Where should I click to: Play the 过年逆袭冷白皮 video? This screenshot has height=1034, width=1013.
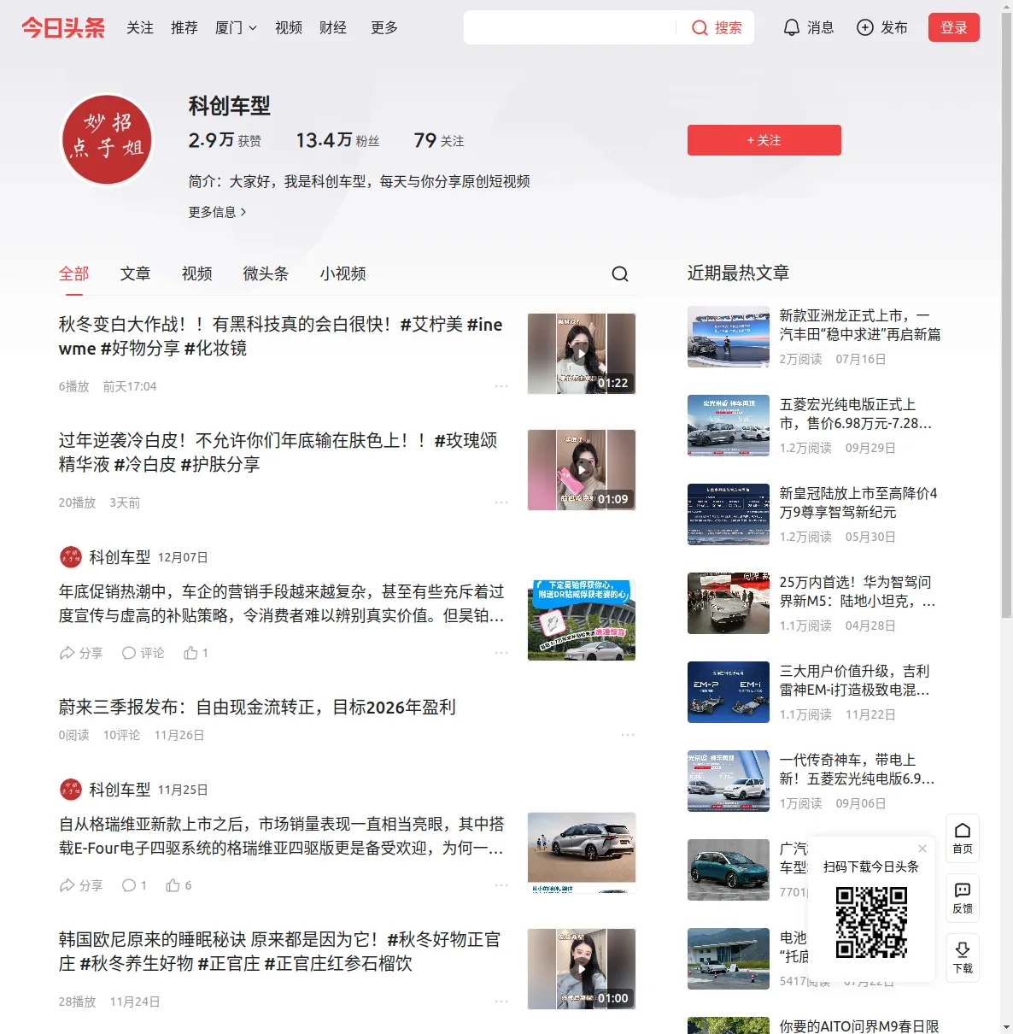[x=582, y=470]
